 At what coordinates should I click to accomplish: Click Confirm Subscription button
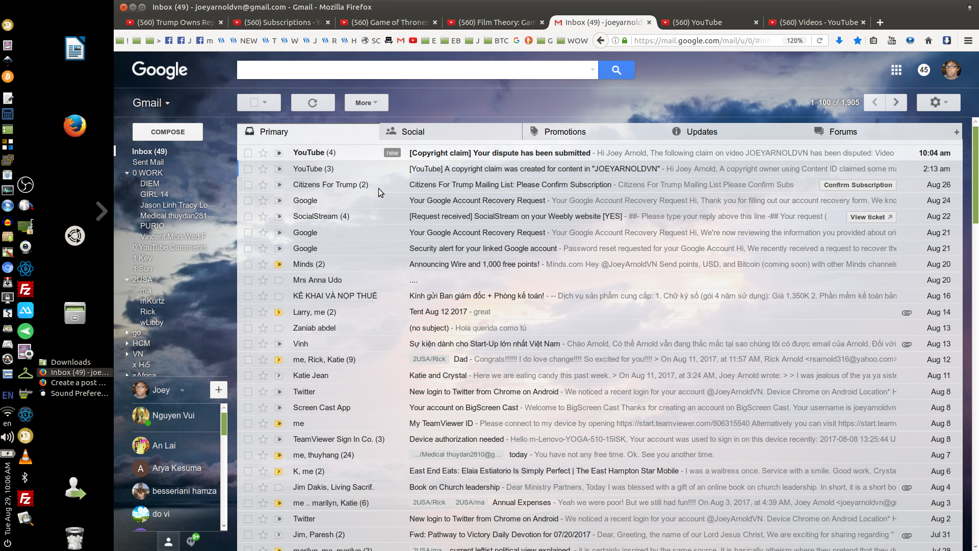pyautogui.click(x=858, y=185)
